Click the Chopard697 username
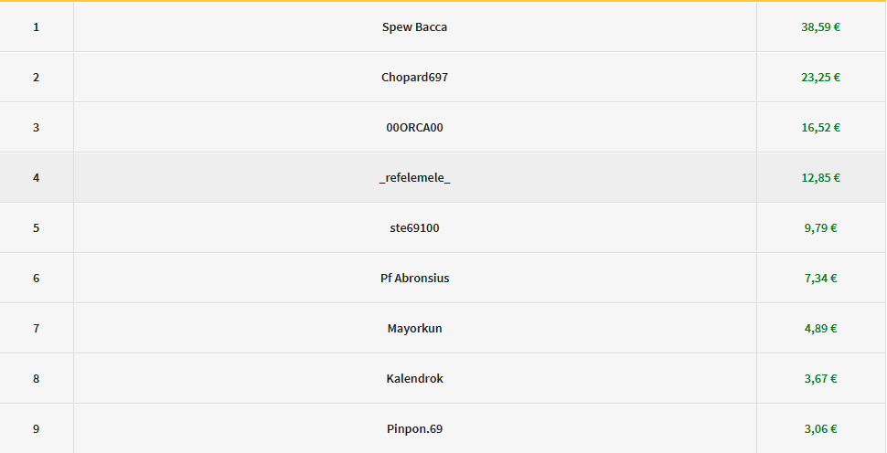This screenshot has height=453, width=887. pos(414,78)
